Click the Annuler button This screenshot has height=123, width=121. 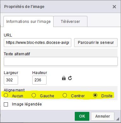click(x=103, y=116)
